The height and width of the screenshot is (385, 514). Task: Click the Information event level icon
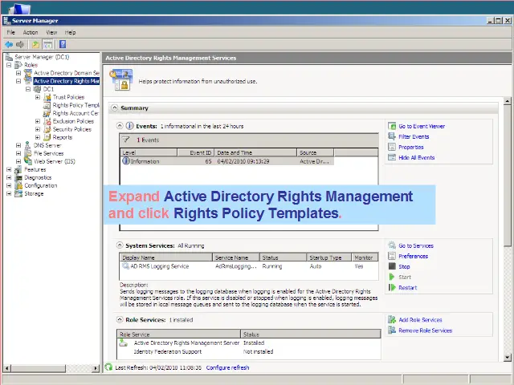click(126, 161)
